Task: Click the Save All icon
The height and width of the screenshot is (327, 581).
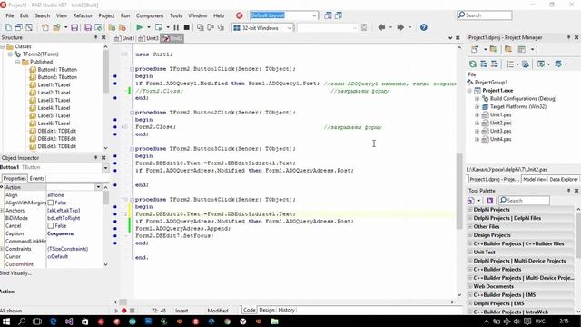Action: [88, 27]
